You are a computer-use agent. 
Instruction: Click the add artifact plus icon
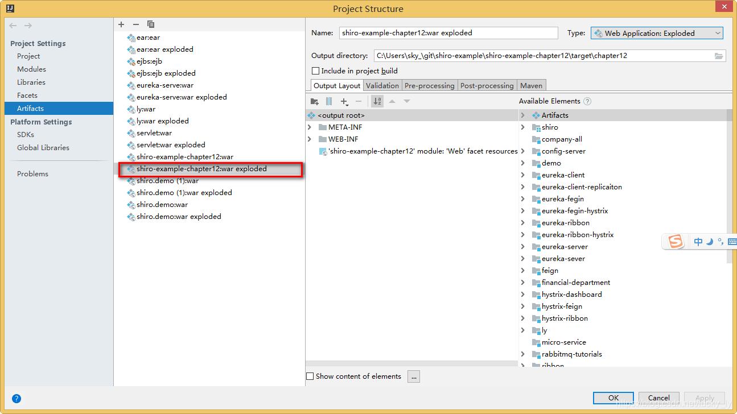[x=121, y=24]
